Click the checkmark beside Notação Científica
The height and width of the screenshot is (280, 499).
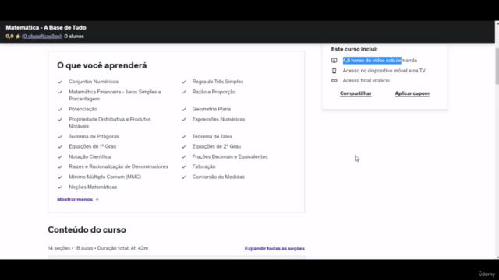coord(60,157)
